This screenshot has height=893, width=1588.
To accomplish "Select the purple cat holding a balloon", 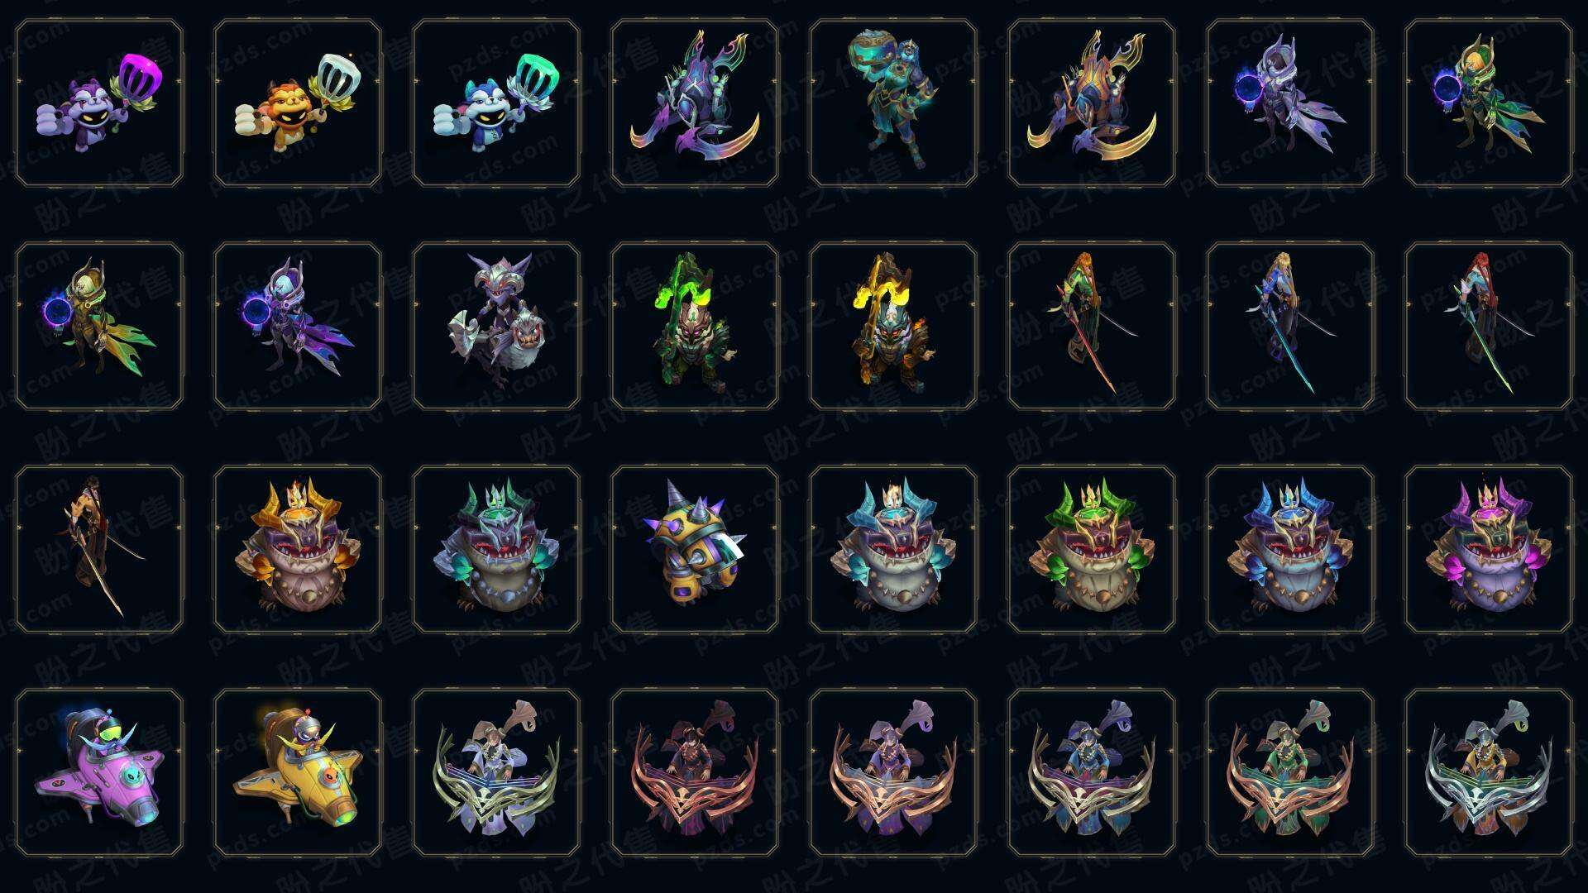I will pyautogui.click(x=99, y=103).
